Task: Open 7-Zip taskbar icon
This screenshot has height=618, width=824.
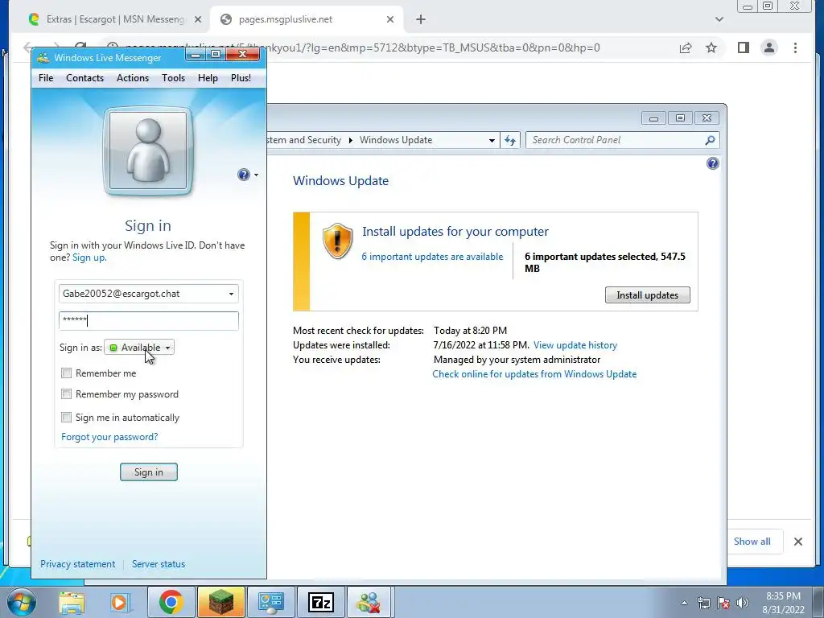Action: coord(321,602)
